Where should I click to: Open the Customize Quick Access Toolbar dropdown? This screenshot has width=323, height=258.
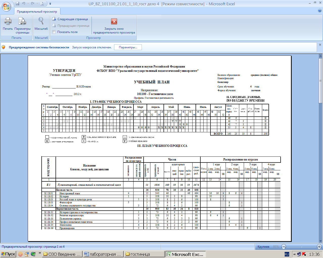[50, 4]
